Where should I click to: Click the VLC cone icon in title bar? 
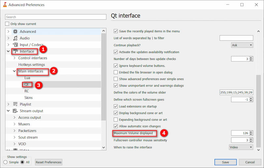point(4,5)
